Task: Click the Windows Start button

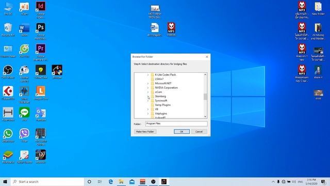Action: point(5,181)
